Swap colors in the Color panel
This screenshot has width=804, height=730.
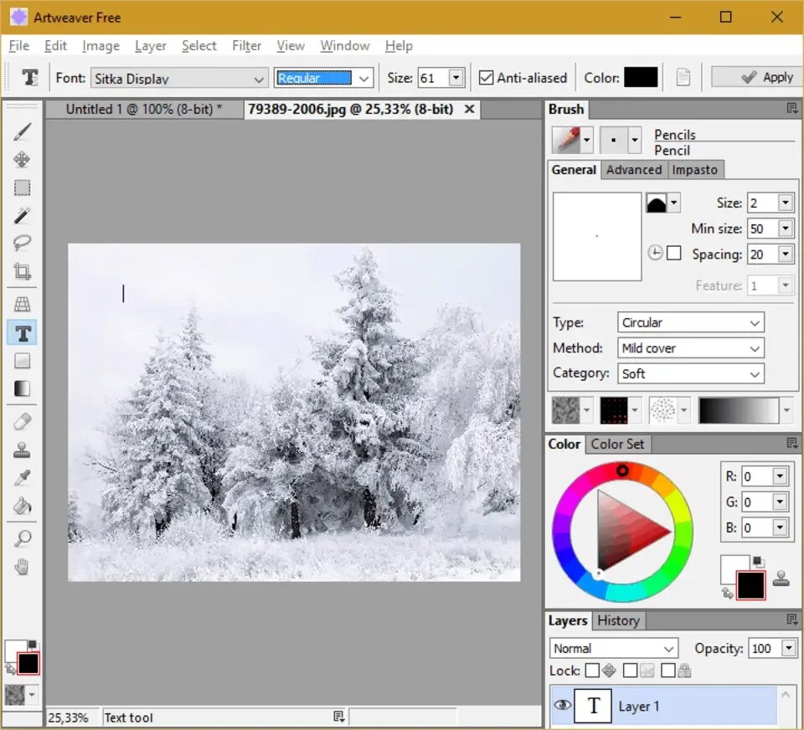727,593
